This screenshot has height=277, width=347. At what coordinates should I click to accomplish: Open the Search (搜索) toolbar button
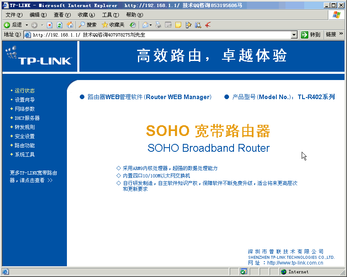click(x=87, y=25)
